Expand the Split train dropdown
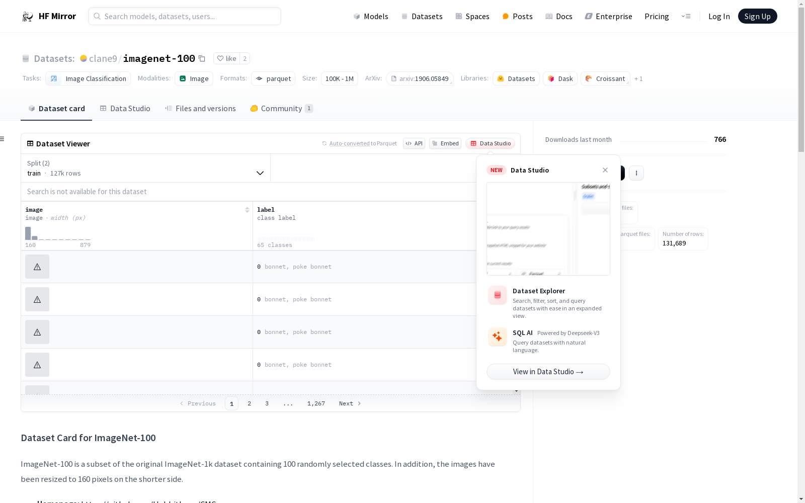This screenshot has height=503, width=805. (145, 168)
